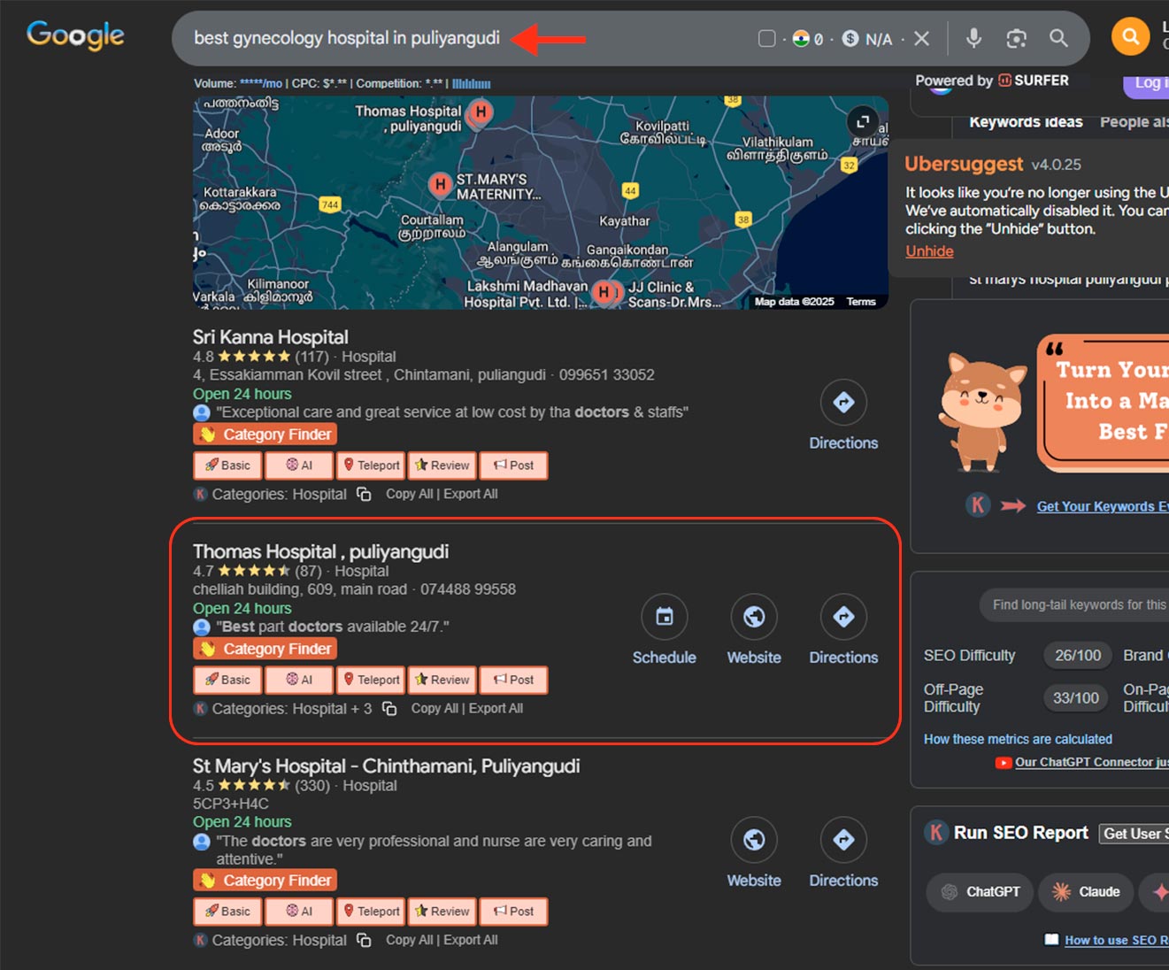Click Export All for Thomas Hospital

[x=496, y=709]
